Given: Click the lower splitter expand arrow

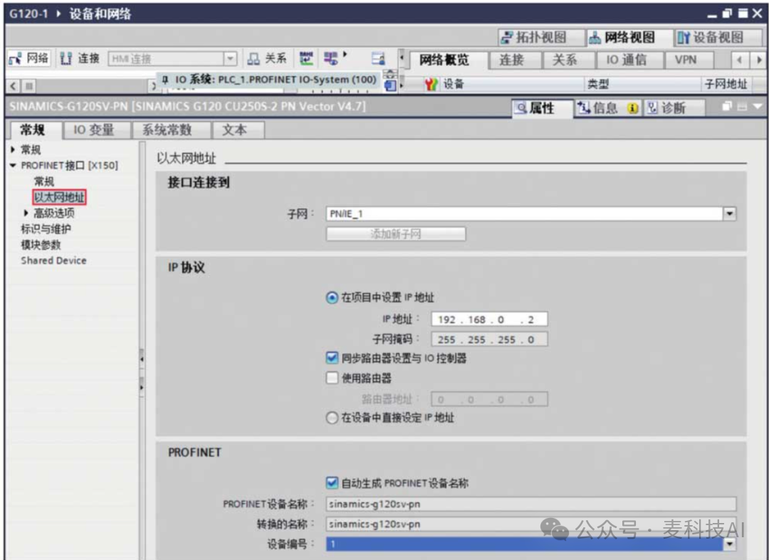Looking at the screenshot, I should [142, 387].
